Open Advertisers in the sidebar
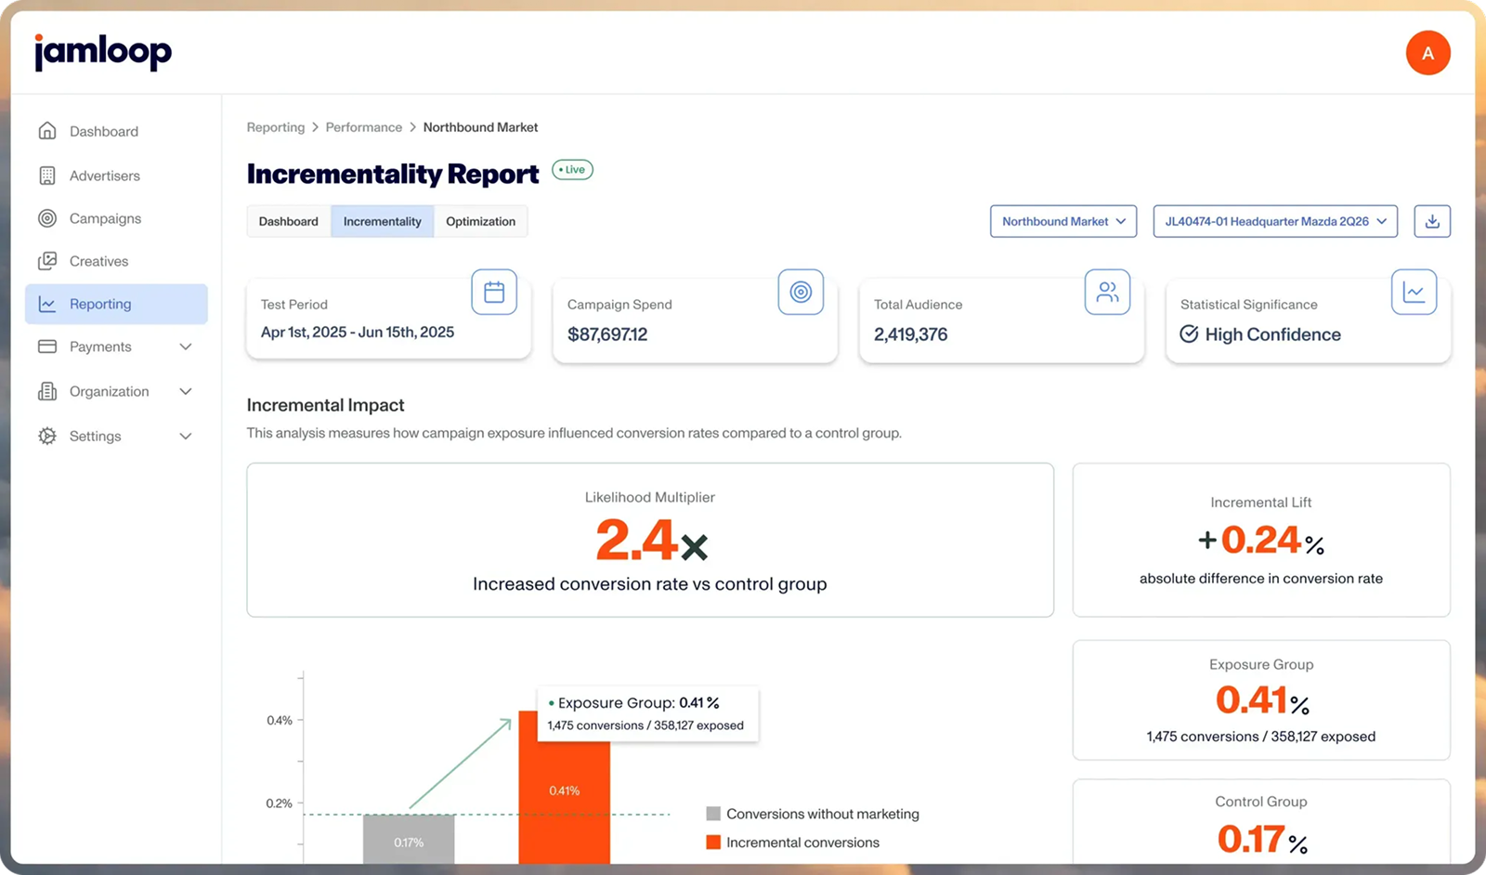Screen dimensions: 1486x875 [116, 176]
